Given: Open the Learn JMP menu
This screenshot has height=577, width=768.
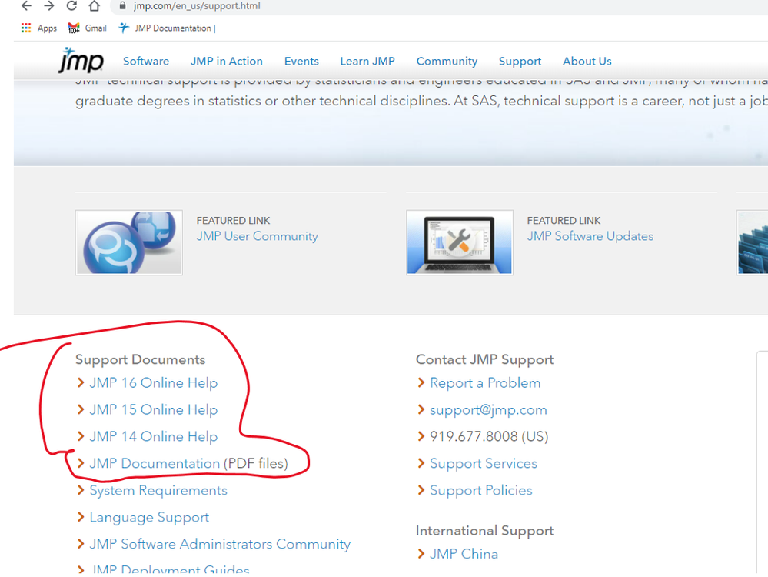Looking at the screenshot, I should pyautogui.click(x=367, y=62).
